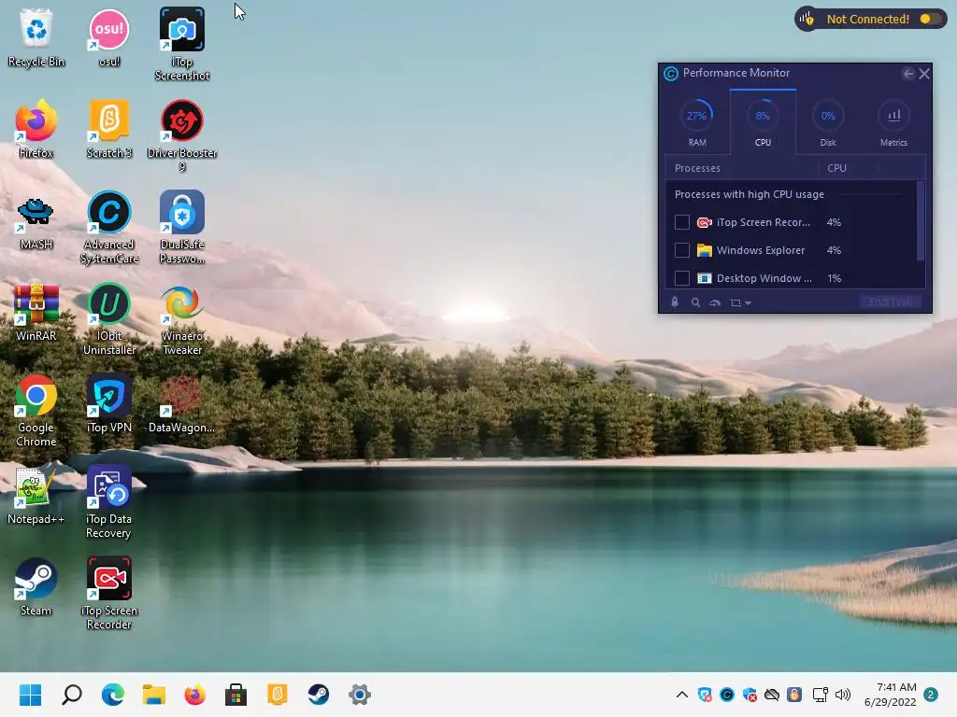Open the Windows Start menu
This screenshot has height=717, width=957.
(31, 695)
